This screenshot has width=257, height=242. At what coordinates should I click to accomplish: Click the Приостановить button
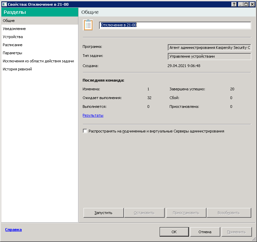click(x=186, y=213)
